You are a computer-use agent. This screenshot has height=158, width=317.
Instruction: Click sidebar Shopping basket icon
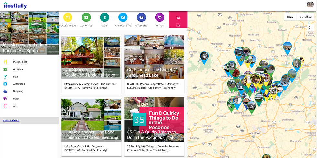click(x=5, y=91)
